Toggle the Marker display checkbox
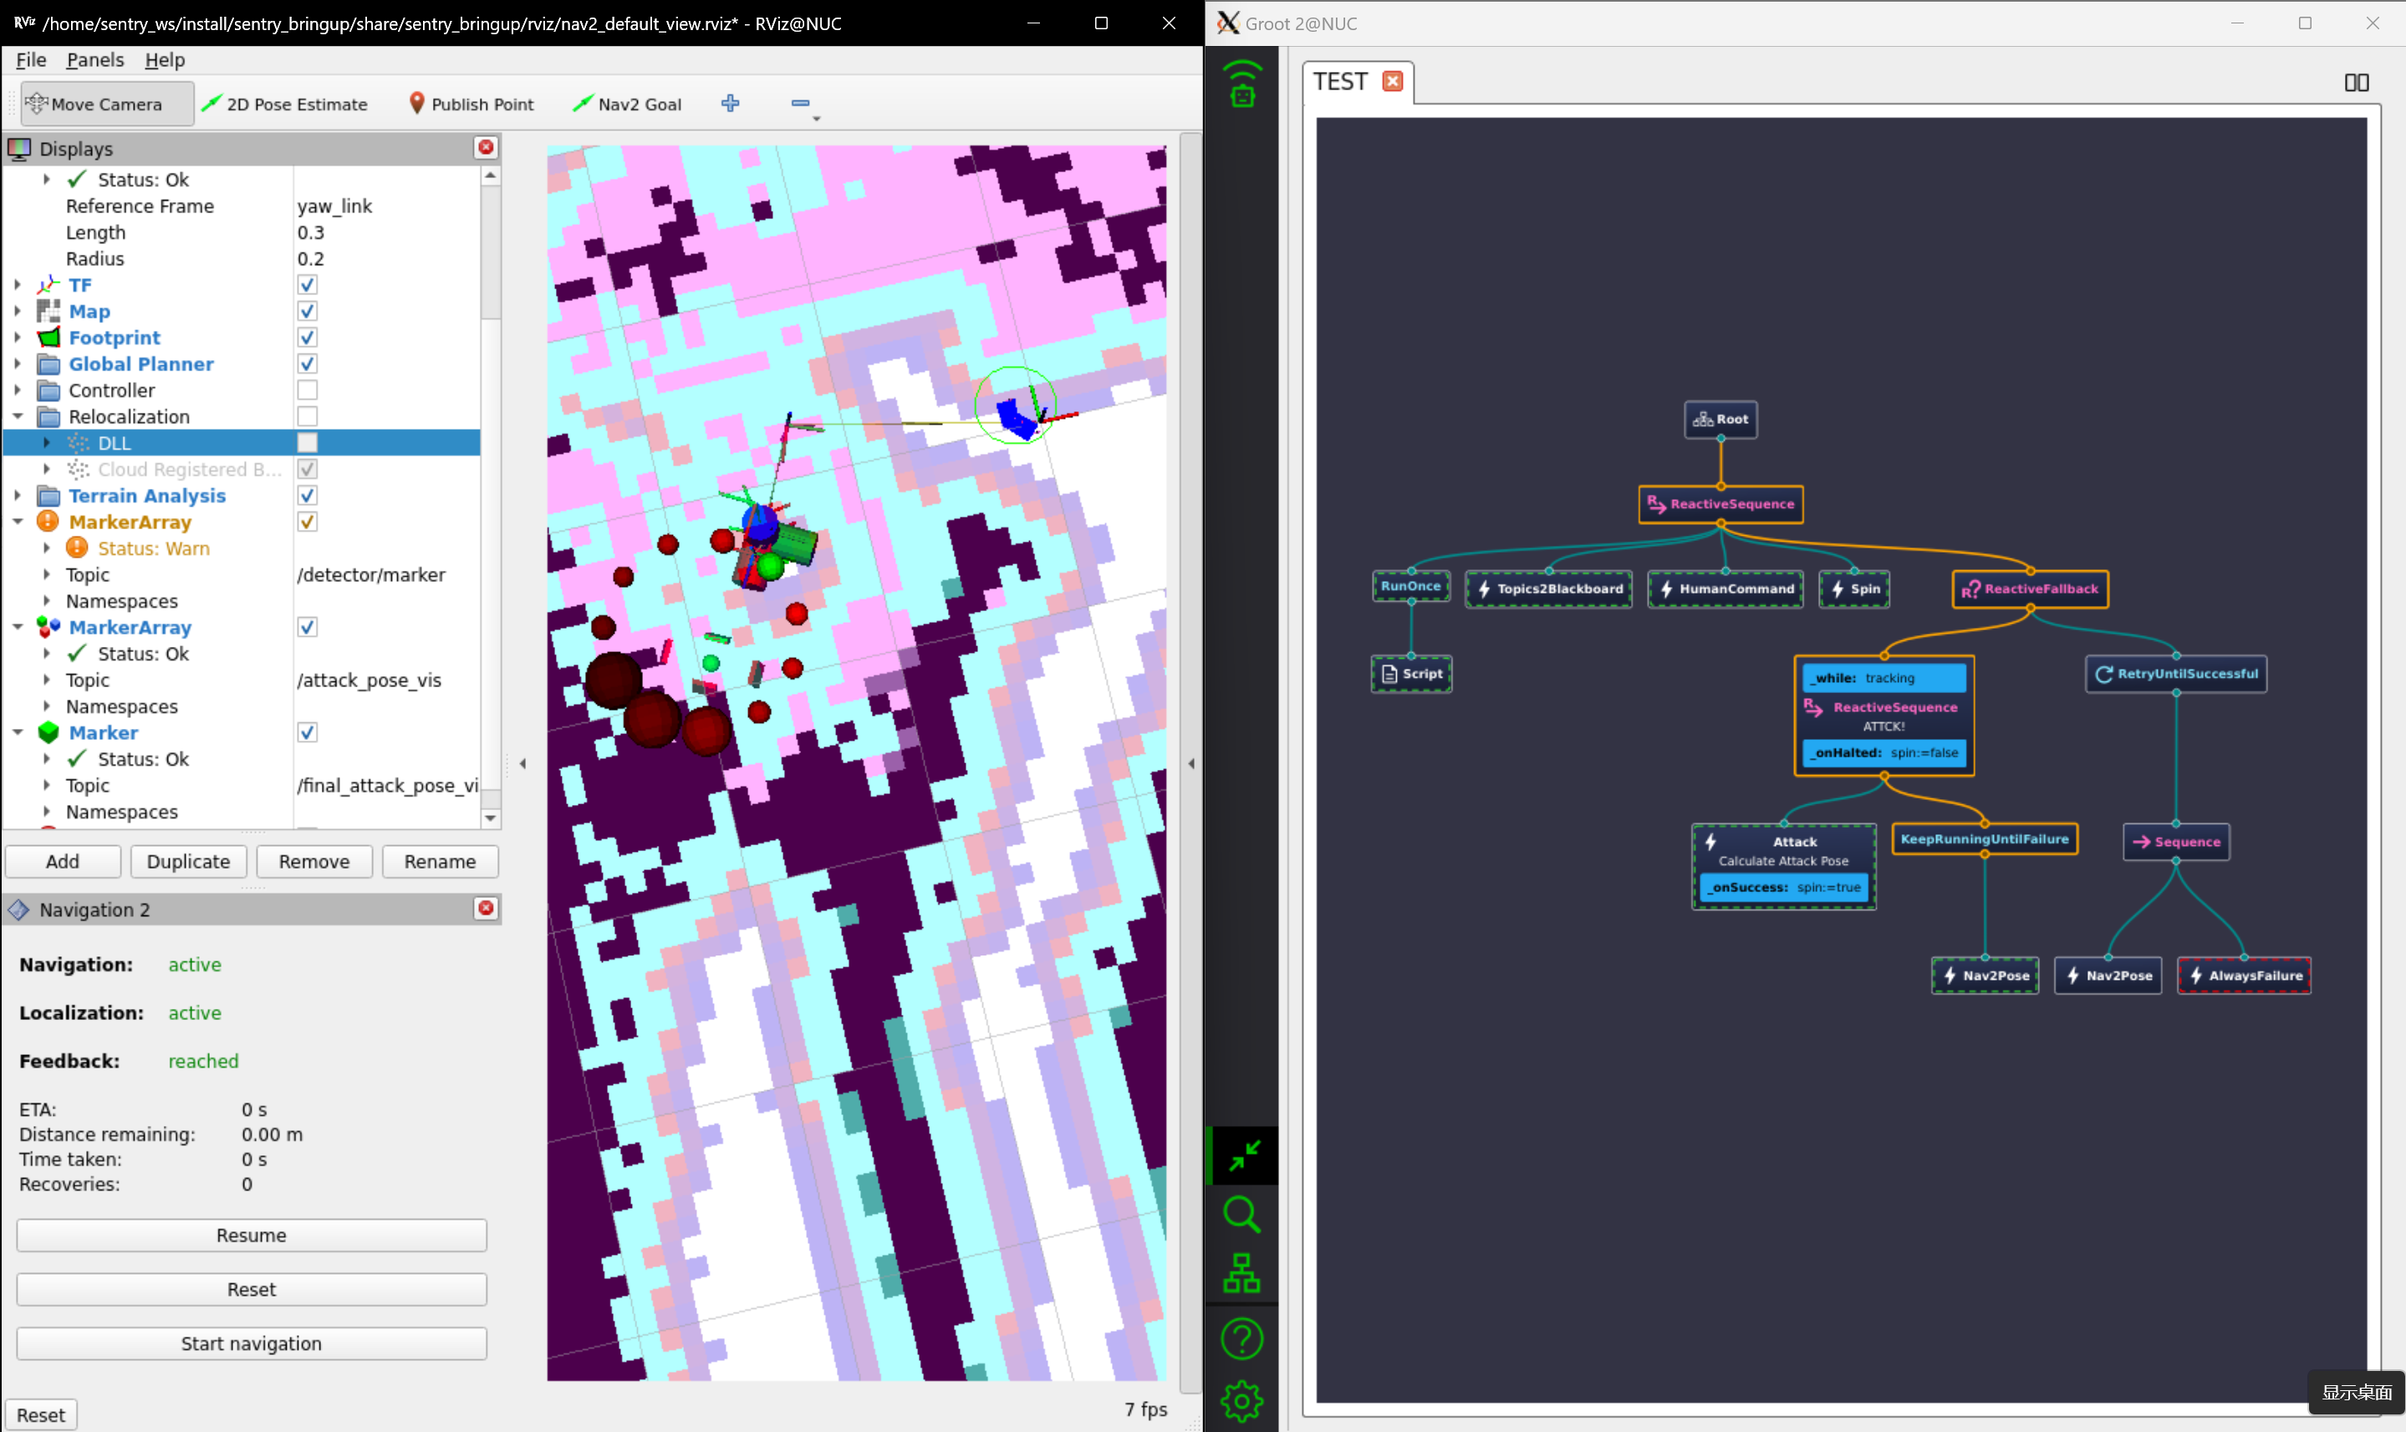 pyautogui.click(x=307, y=732)
